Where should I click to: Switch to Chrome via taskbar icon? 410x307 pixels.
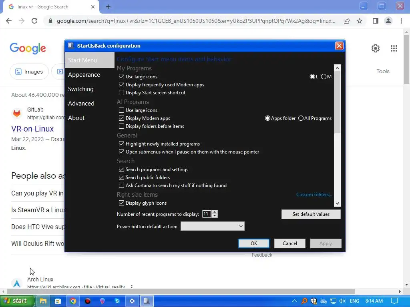(73, 301)
